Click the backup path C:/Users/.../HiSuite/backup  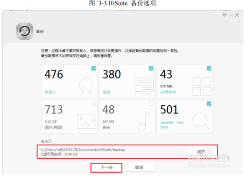(x=83, y=150)
